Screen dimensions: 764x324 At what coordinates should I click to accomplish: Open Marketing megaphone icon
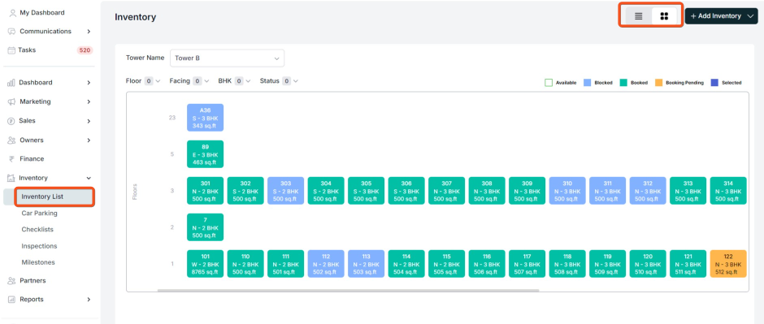11,102
